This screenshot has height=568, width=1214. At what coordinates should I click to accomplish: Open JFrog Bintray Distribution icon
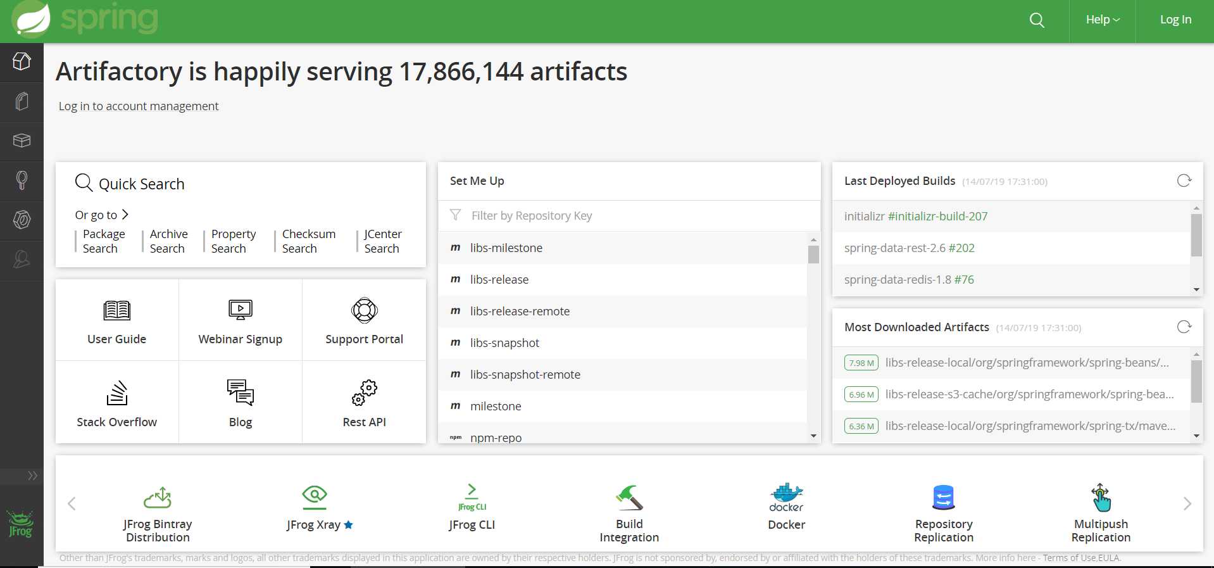tap(158, 497)
